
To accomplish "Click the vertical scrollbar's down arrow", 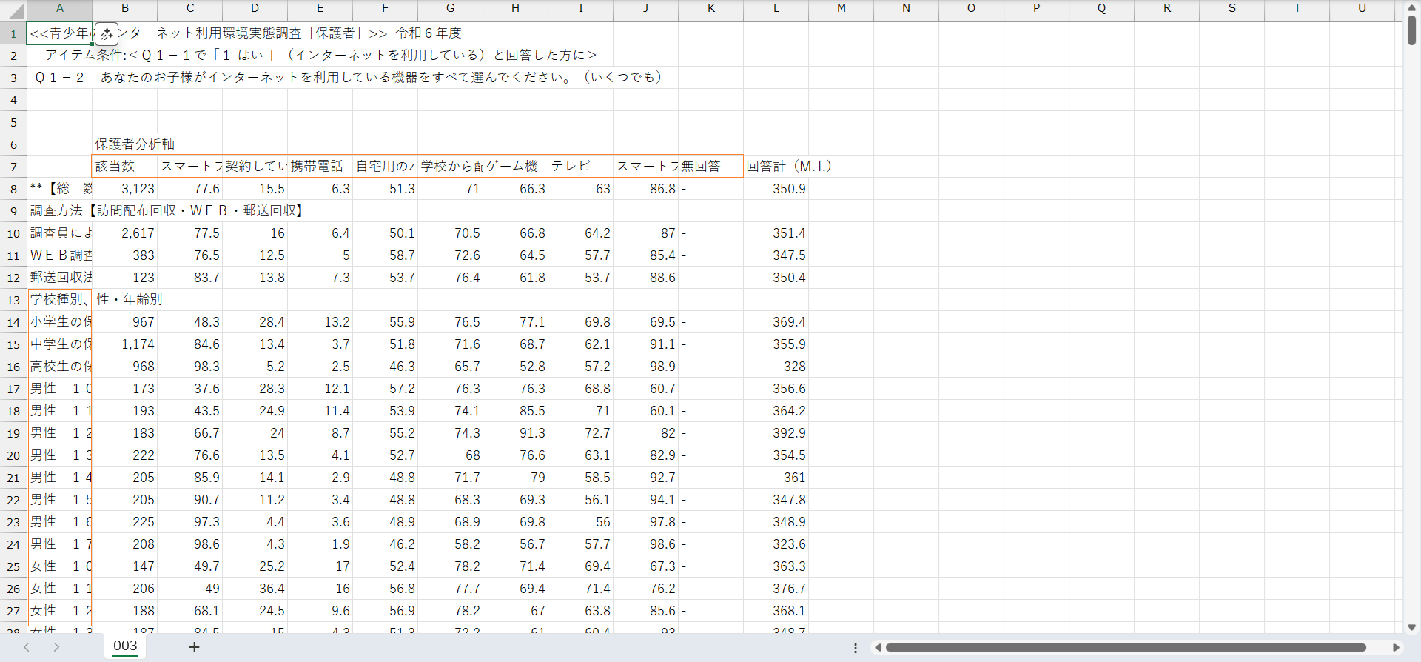I will click(x=1411, y=627).
